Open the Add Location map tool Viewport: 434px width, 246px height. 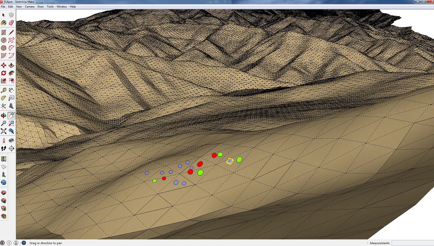(4, 159)
